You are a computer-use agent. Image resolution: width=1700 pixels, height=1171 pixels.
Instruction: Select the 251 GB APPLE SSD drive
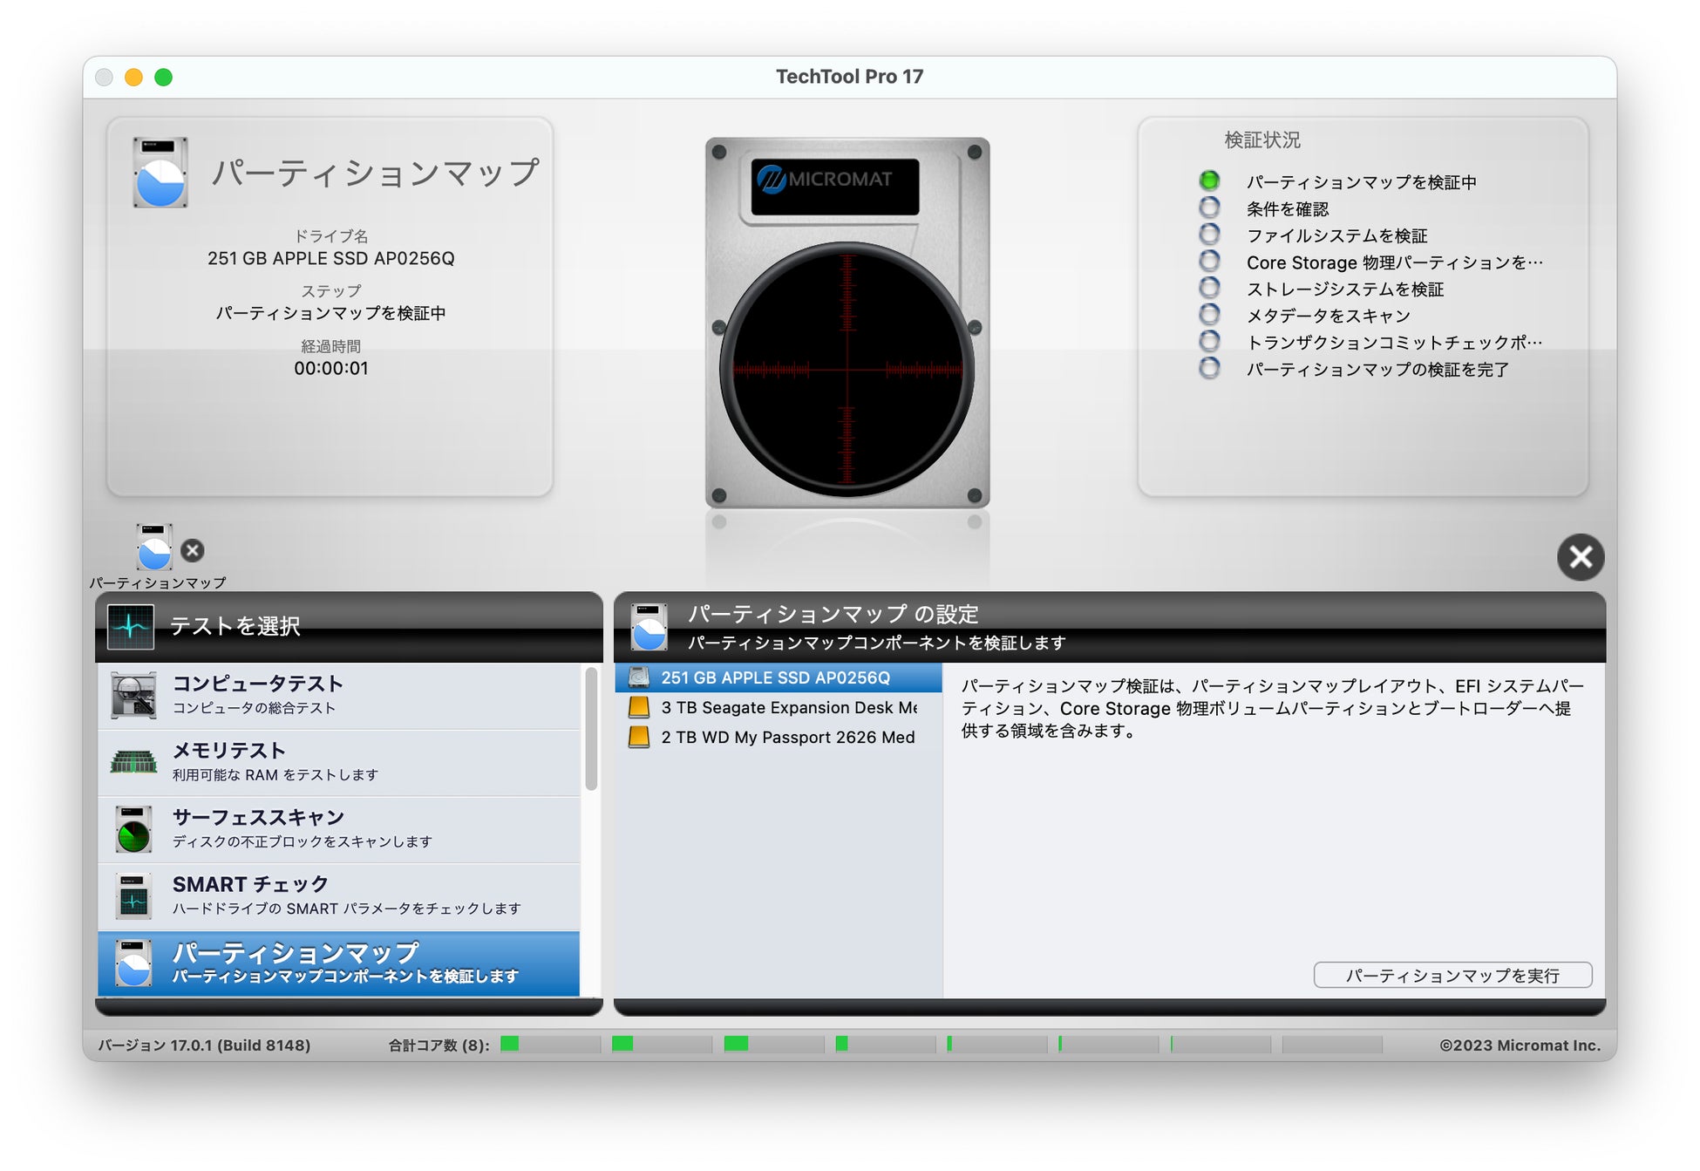(775, 677)
